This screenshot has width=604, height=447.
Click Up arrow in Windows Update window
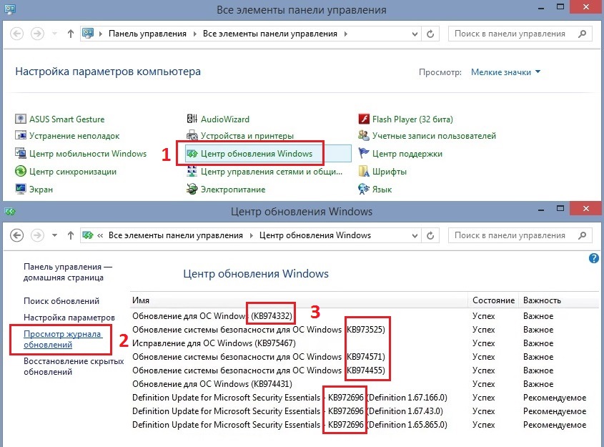pos(71,235)
